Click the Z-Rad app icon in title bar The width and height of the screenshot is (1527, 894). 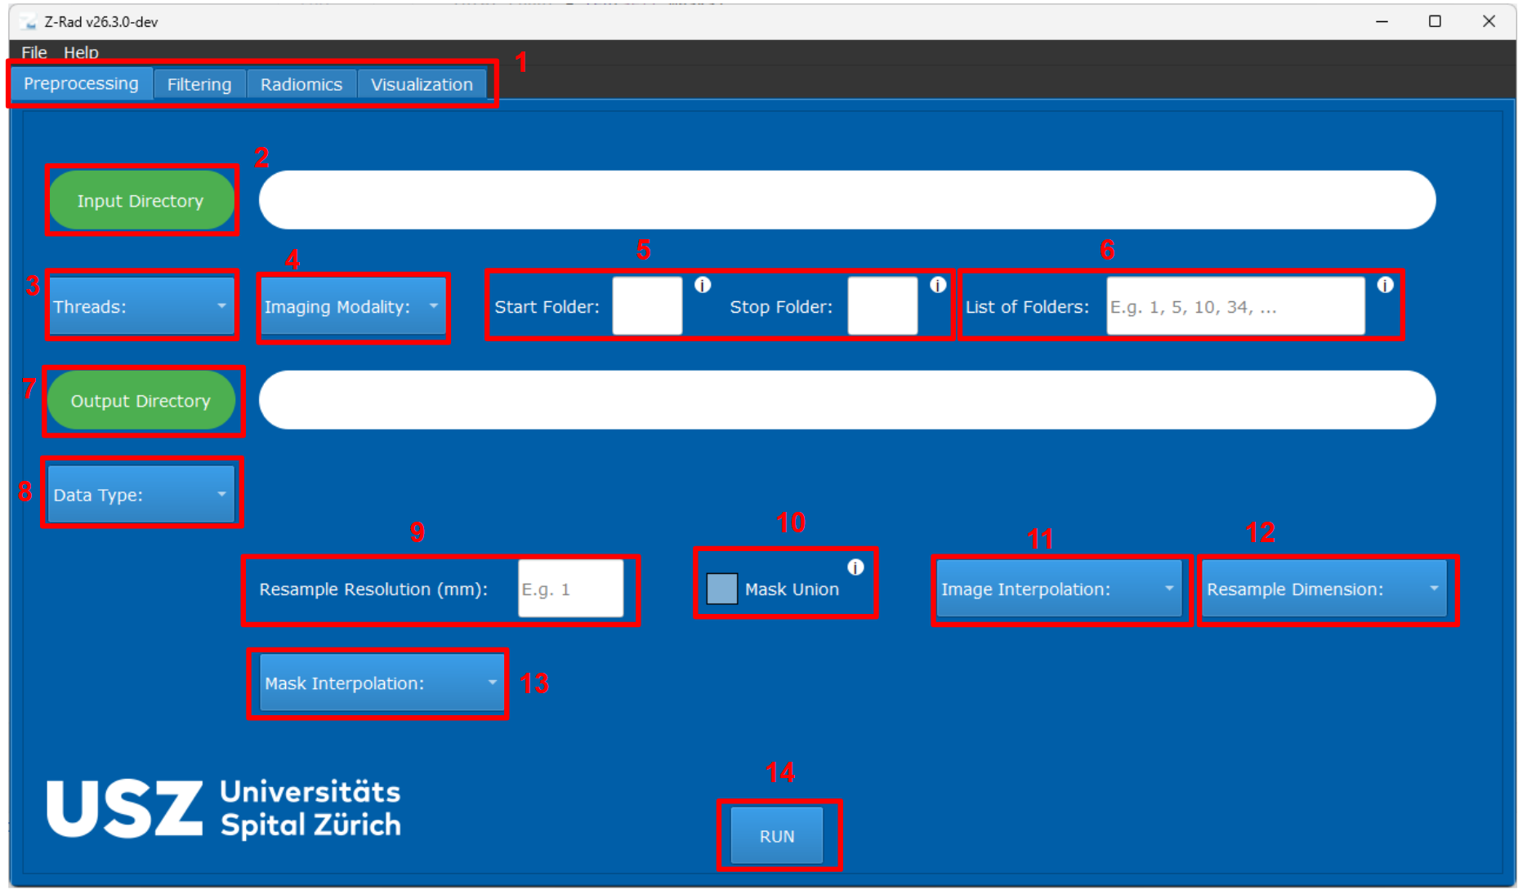pyautogui.click(x=29, y=22)
